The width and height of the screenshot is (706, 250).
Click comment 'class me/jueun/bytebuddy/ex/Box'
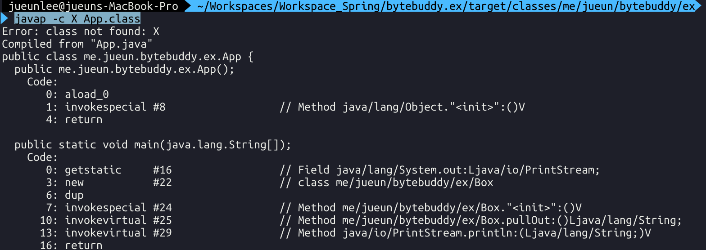click(x=387, y=183)
